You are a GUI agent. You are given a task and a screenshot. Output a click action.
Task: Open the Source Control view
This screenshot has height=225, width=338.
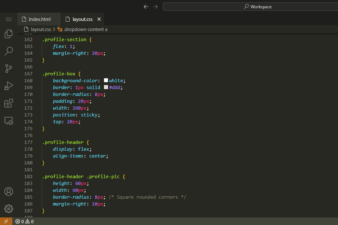pyautogui.click(x=9, y=69)
